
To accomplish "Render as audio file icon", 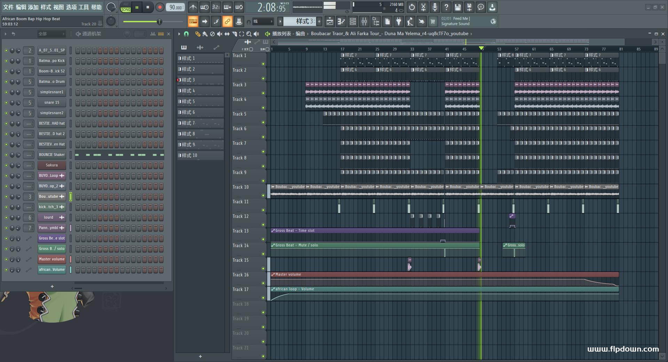I will tap(469, 7).
